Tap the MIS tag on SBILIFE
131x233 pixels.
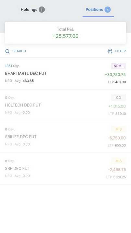point(118,129)
